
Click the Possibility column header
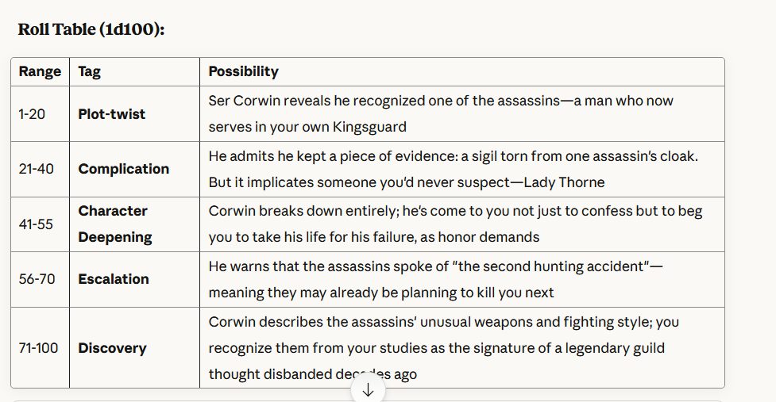coord(243,71)
